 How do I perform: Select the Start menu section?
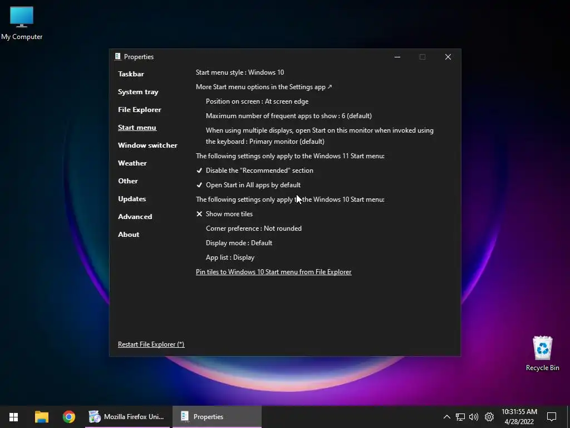137,128
